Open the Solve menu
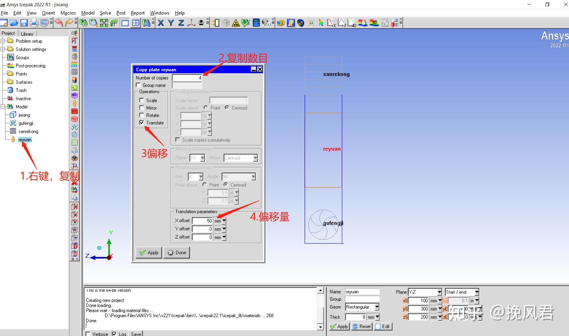The image size is (569, 336). point(105,13)
